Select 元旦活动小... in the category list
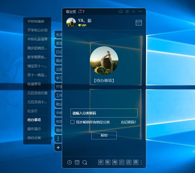This screenshot has height=173, width=195. point(37,102)
